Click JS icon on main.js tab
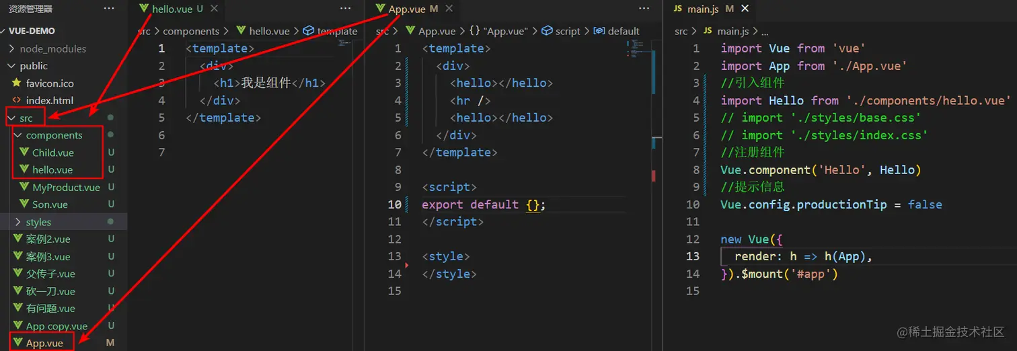Viewport: 1017px width, 351px height. click(x=677, y=9)
